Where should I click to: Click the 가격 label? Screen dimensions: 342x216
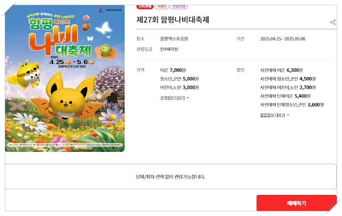[140, 70]
